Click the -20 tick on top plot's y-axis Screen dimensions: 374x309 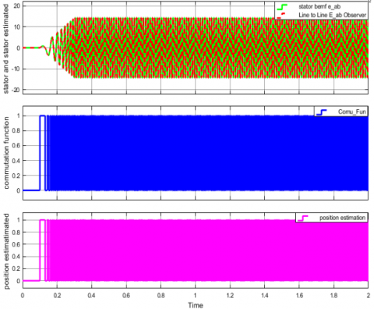click(x=16, y=90)
